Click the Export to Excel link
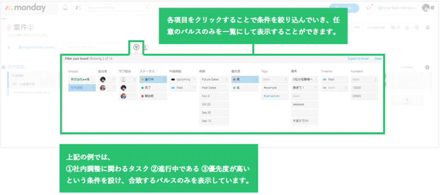The image size is (442, 195). 358,59
